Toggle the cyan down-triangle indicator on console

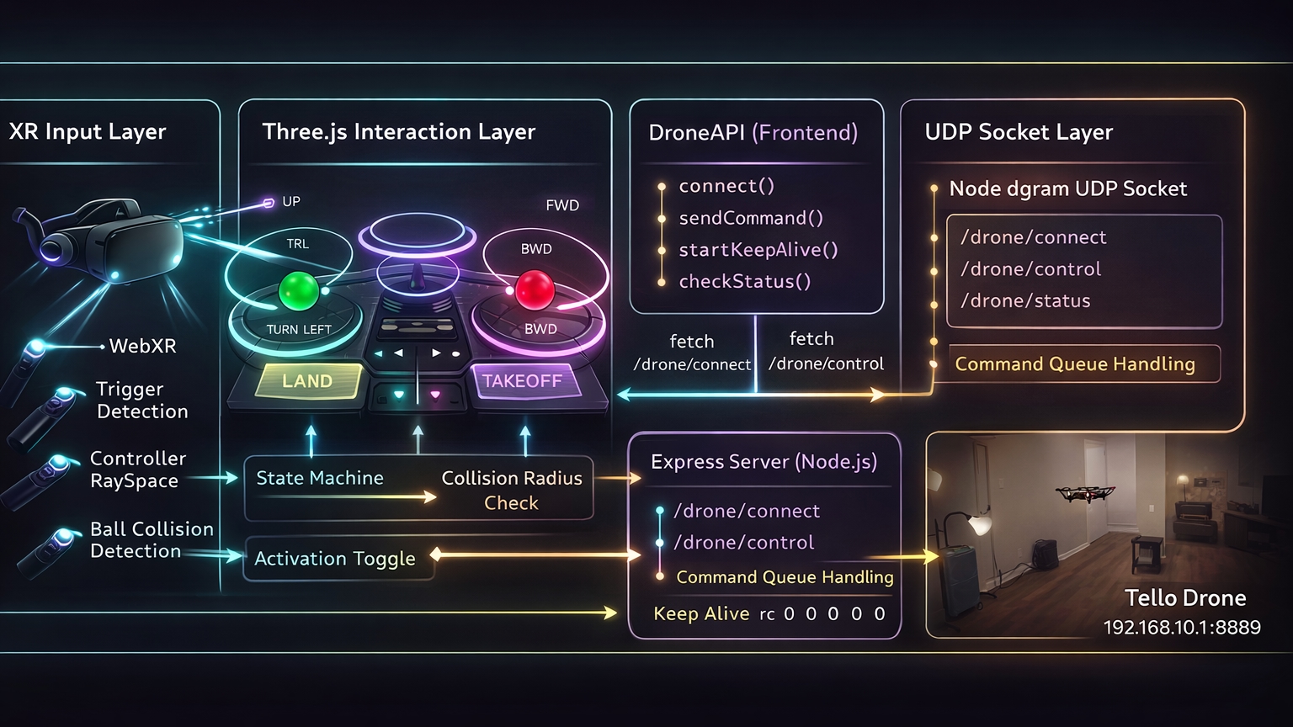[399, 395]
